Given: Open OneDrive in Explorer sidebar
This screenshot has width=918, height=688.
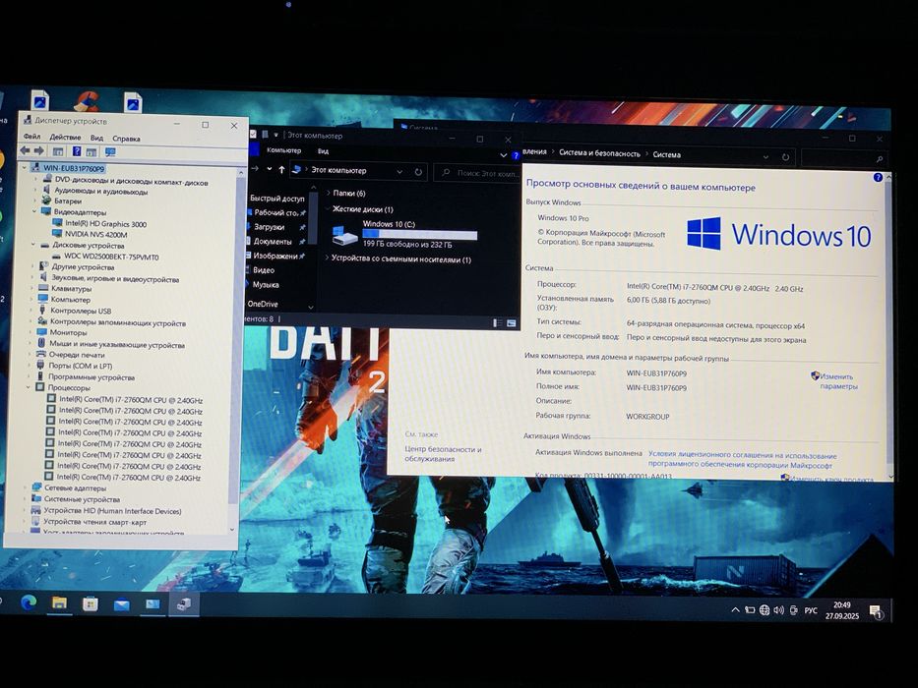Looking at the screenshot, I should [263, 304].
